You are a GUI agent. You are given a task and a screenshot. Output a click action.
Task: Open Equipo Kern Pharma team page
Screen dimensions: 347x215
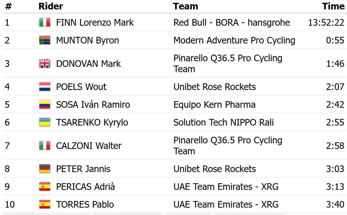pos(215,104)
